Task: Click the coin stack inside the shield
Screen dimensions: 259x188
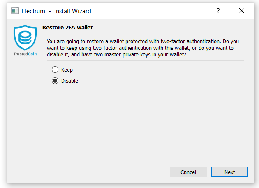Action: (25, 37)
